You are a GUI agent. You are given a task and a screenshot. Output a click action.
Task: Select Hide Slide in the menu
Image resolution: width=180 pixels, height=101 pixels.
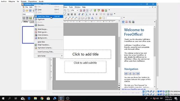click(49, 42)
